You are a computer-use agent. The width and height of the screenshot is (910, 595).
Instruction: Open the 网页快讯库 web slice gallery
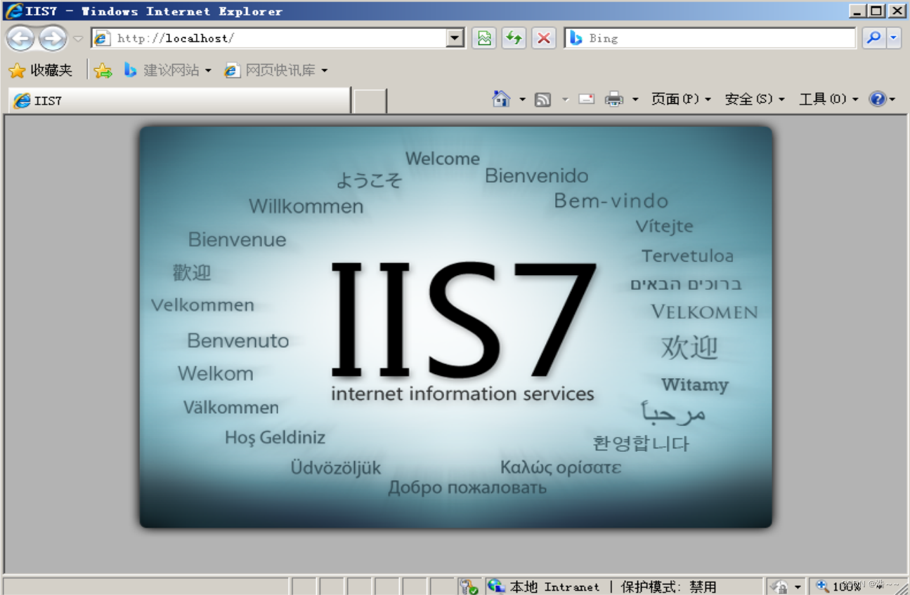click(276, 70)
